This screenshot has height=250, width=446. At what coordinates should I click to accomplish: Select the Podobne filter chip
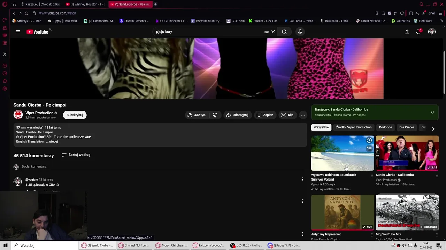[385, 127]
